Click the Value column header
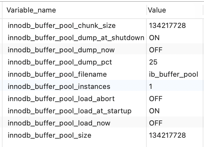This screenshot has width=204, height=147. click(x=157, y=10)
